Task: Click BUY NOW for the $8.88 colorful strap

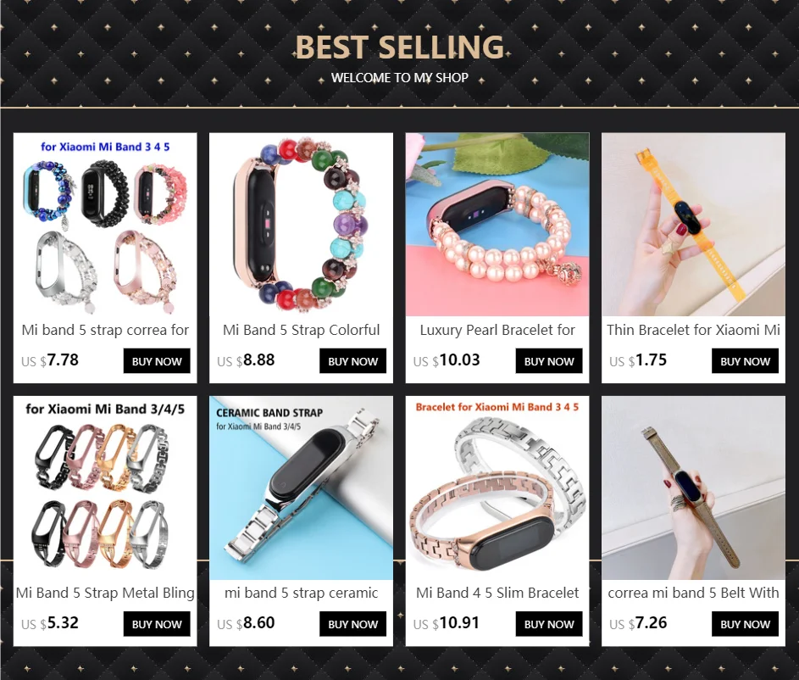Action: 352,361
